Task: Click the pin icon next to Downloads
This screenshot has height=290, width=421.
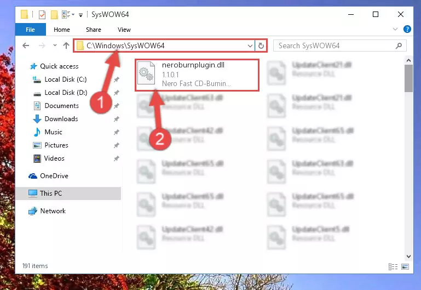Action: (x=116, y=119)
